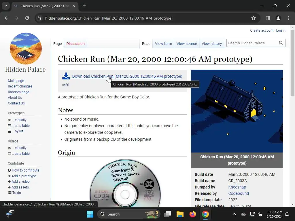
Task: Click the eye icon next to Prototypes visually
Action: point(10,120)
